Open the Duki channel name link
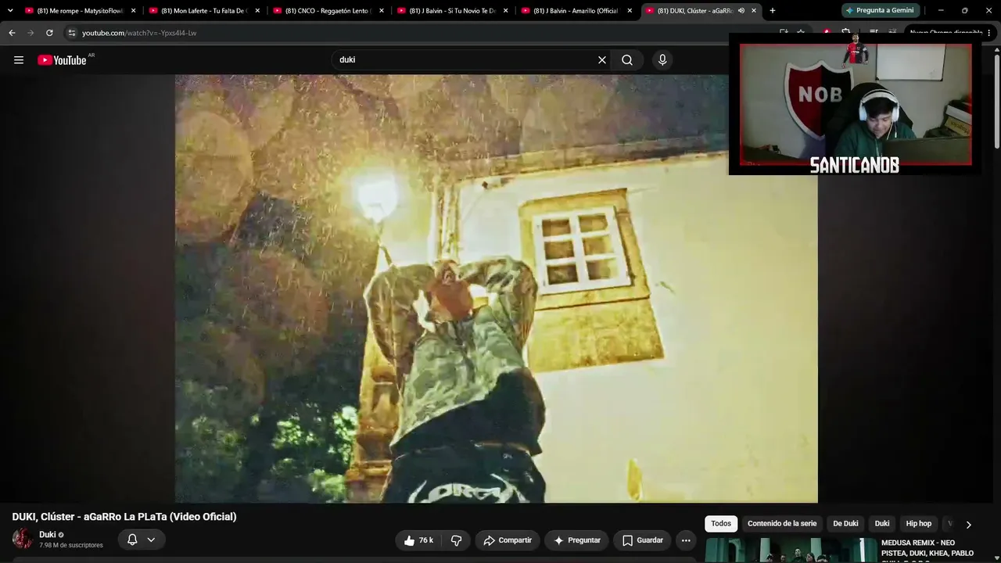 [x=47, y=535]
